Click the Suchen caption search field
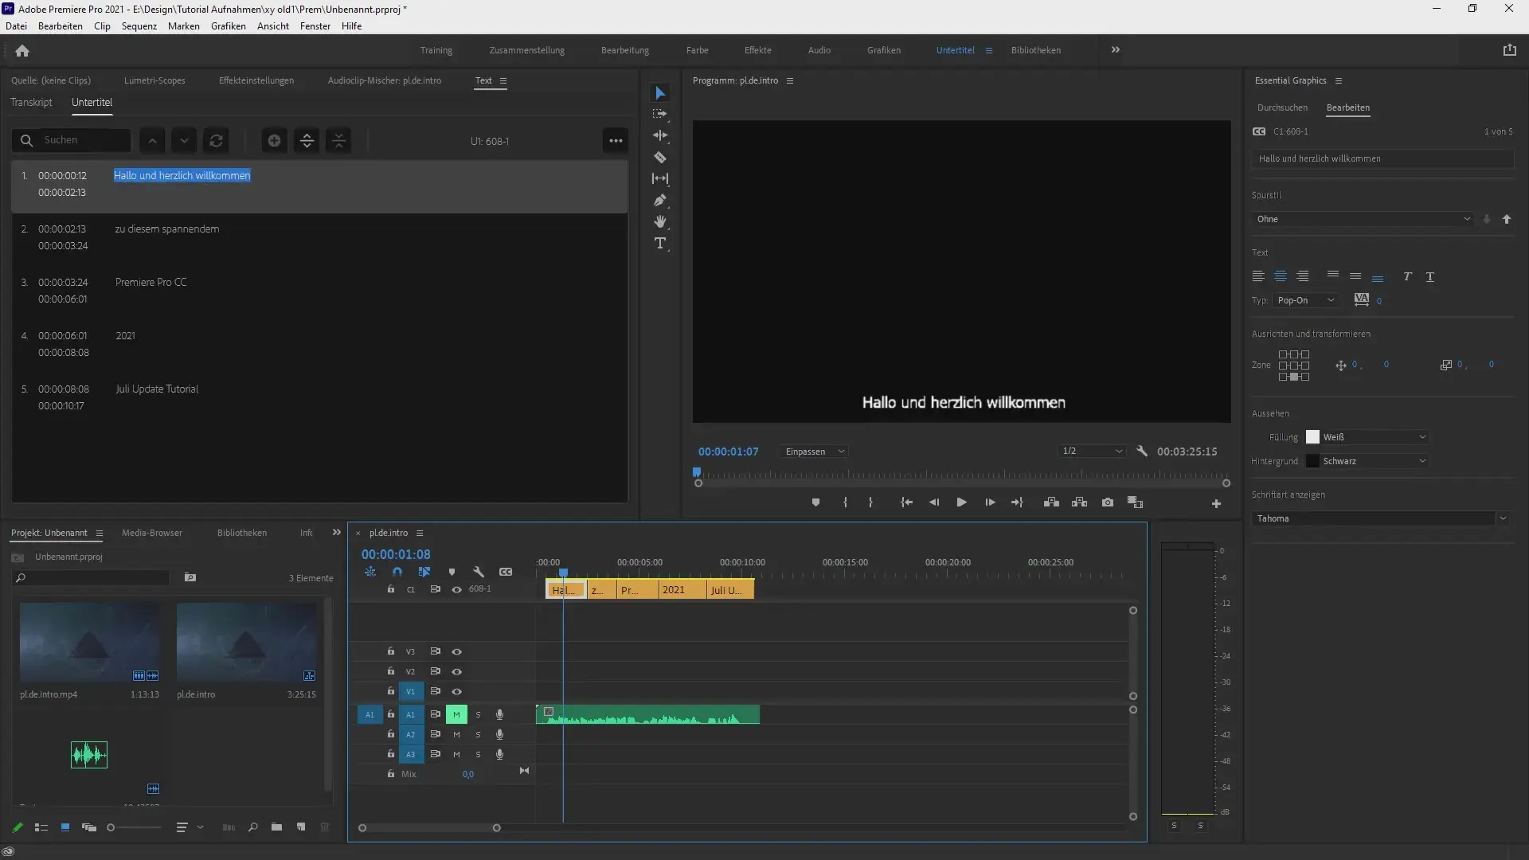The image size is (1529, 860). (x=72, y=140)
